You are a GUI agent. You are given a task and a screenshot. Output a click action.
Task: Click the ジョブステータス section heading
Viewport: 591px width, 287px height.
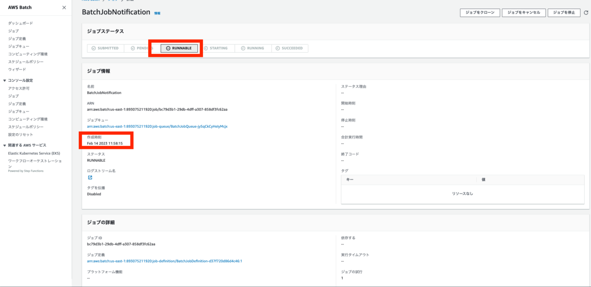click(x=105, y=31)
